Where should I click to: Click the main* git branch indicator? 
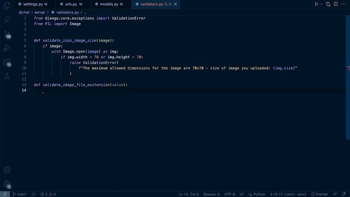click(20, 194)
